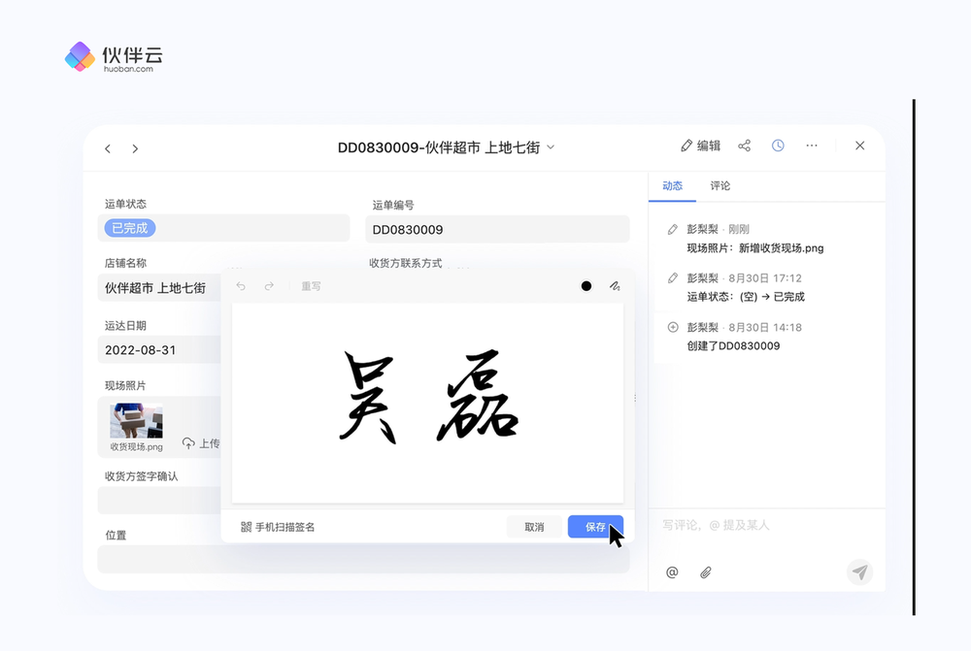Image resolution: width=971 pixels, height=651 pixels.
Task: Pick the black pen color swatch
Action: coord(586,286)
